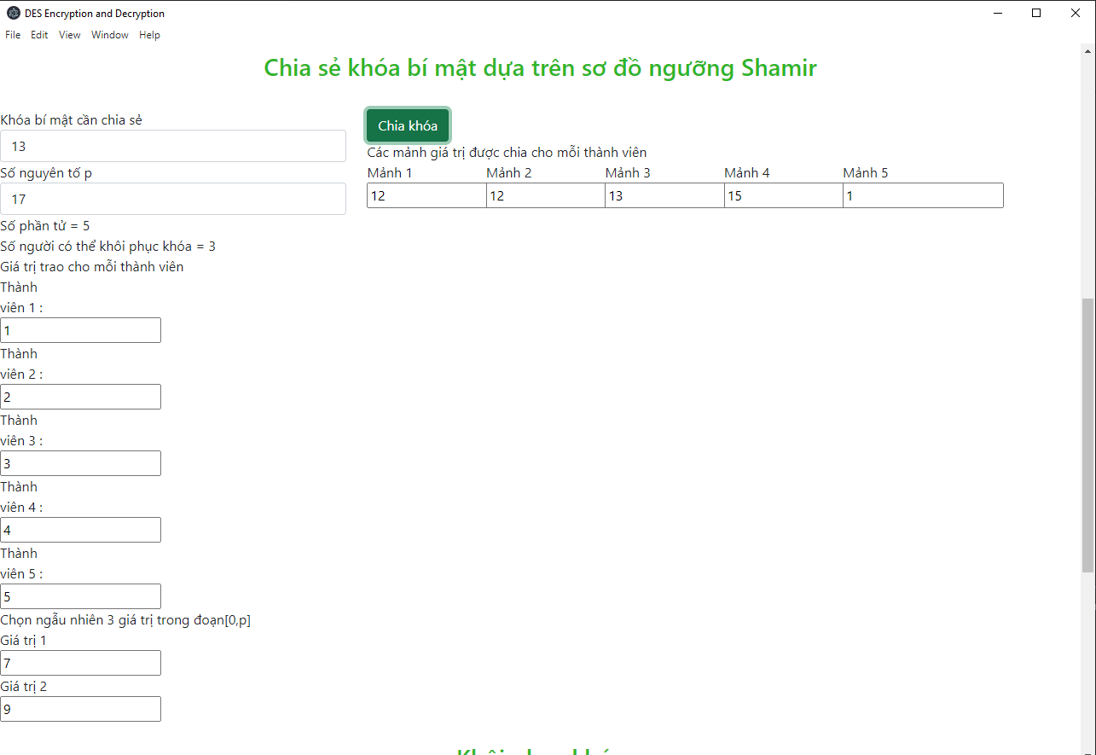Click the 'Mảnh 3' column label
1096x755 pixels.
coord(628,172)
